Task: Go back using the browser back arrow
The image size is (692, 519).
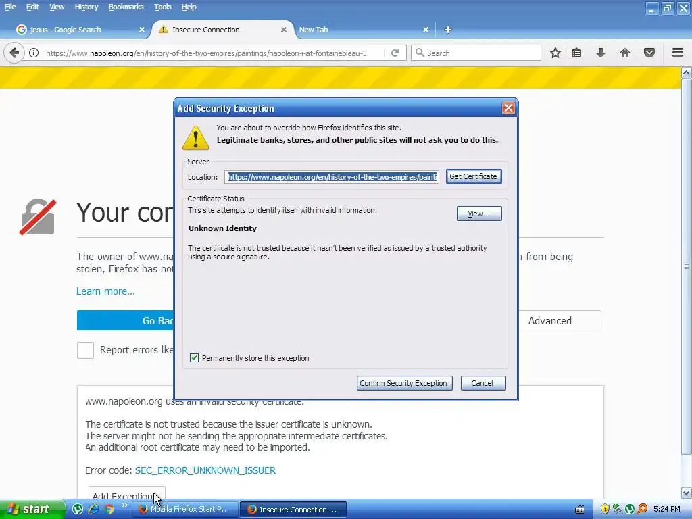Action: tap(14, 53)
